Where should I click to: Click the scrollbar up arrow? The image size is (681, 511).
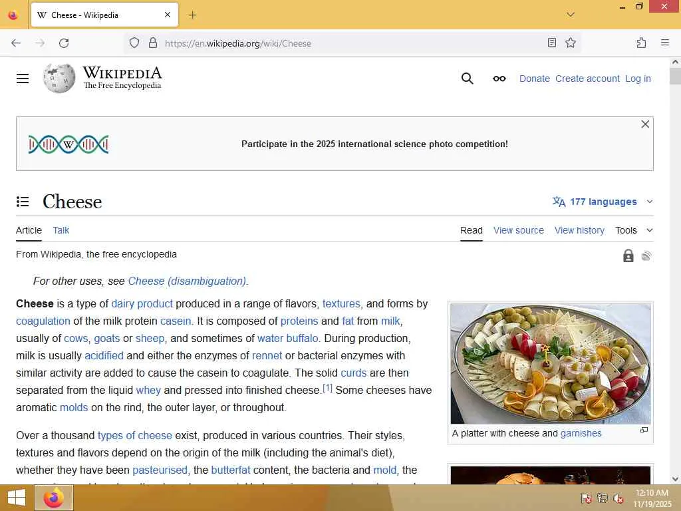(676, 62)
